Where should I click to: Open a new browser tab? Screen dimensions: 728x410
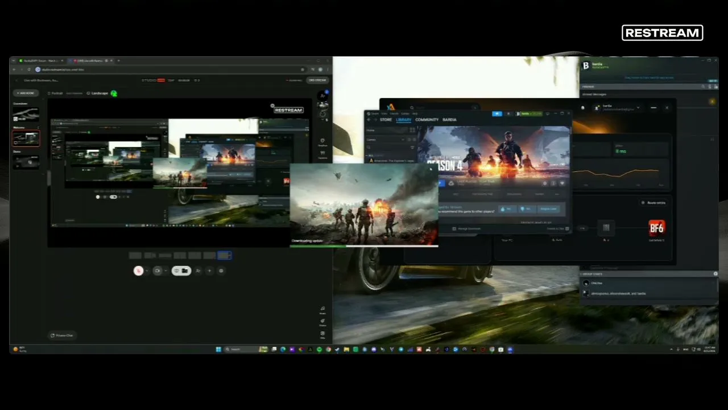point(118,60)
